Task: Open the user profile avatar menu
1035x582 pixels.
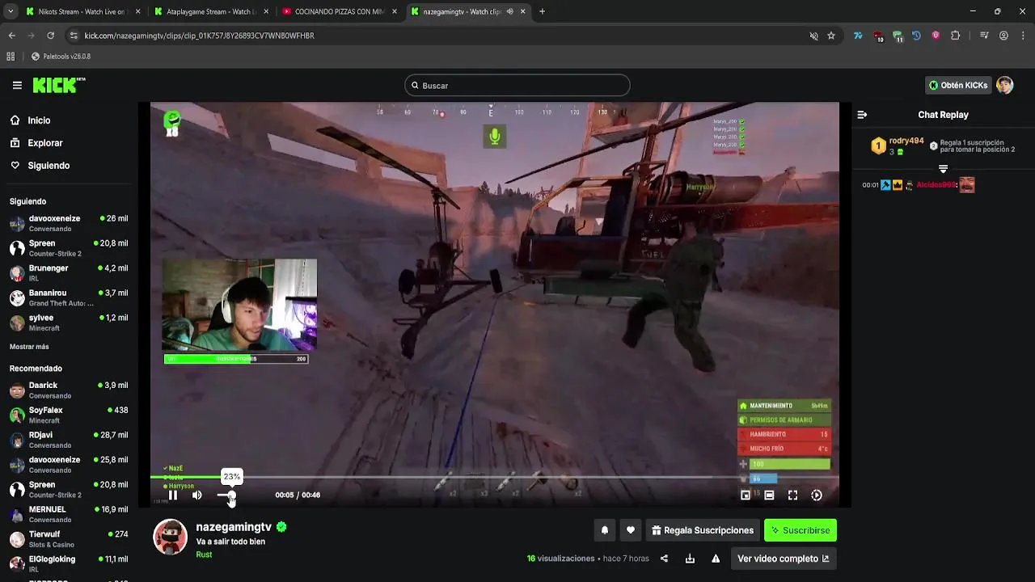Action: coord(1005,85)
